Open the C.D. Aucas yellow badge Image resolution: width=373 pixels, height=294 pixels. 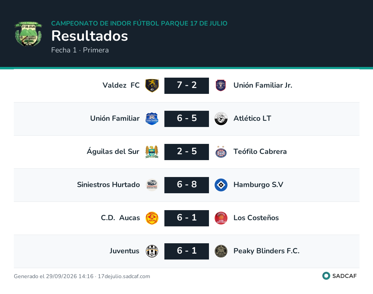coord(152,218)
